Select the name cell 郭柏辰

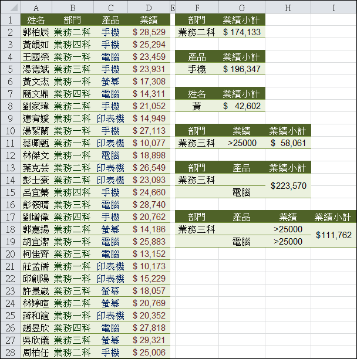coord(36,32)
